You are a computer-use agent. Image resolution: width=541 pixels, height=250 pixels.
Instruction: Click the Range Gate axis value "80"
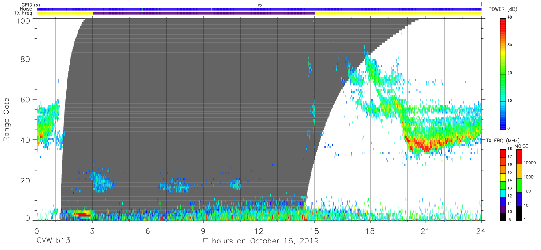coord(26,59)
